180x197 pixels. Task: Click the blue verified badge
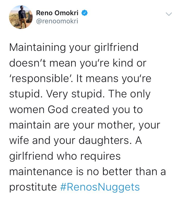pyautogui.click(x=84, y=13)
